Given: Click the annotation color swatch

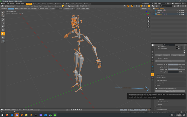Looking at the screenshot, I should 11,9.
